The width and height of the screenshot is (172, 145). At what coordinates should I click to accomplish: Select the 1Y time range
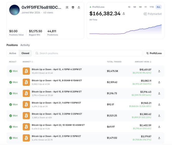point(145,7)
